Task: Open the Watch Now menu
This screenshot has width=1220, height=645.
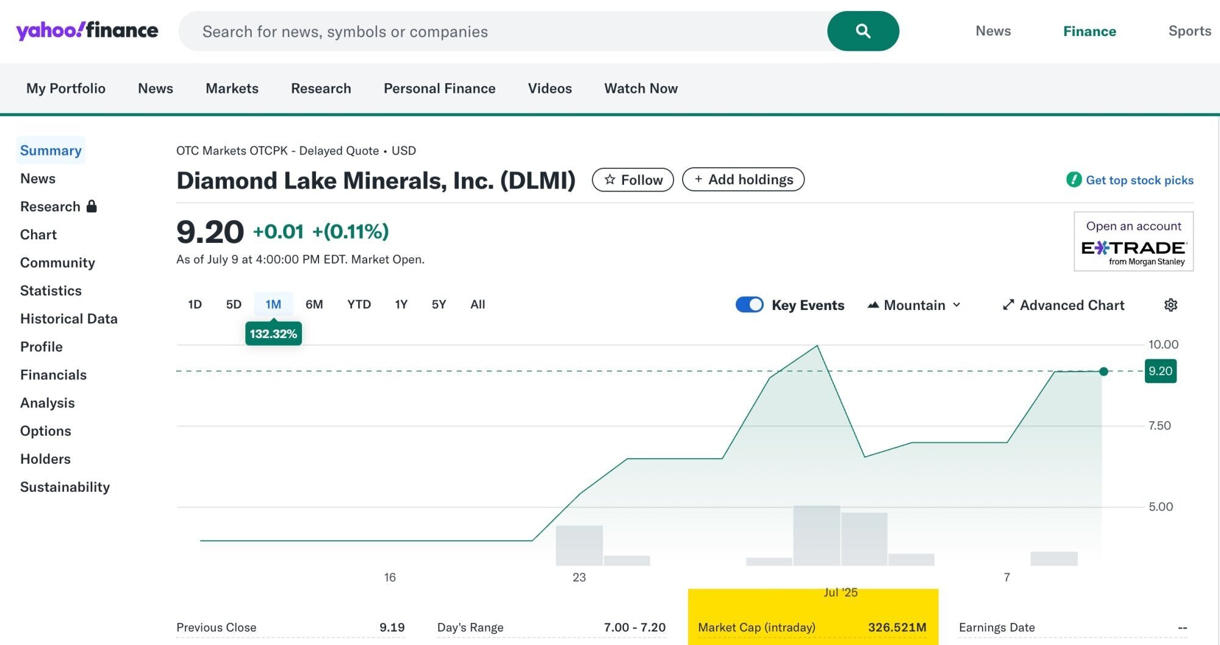Action: click(640, 88)
